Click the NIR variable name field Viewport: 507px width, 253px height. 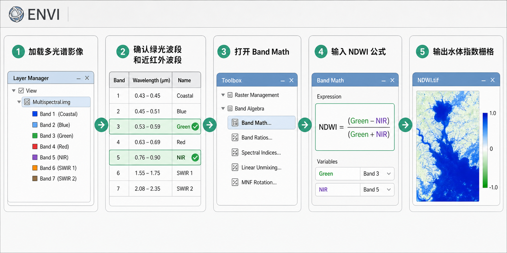[338, 190]
